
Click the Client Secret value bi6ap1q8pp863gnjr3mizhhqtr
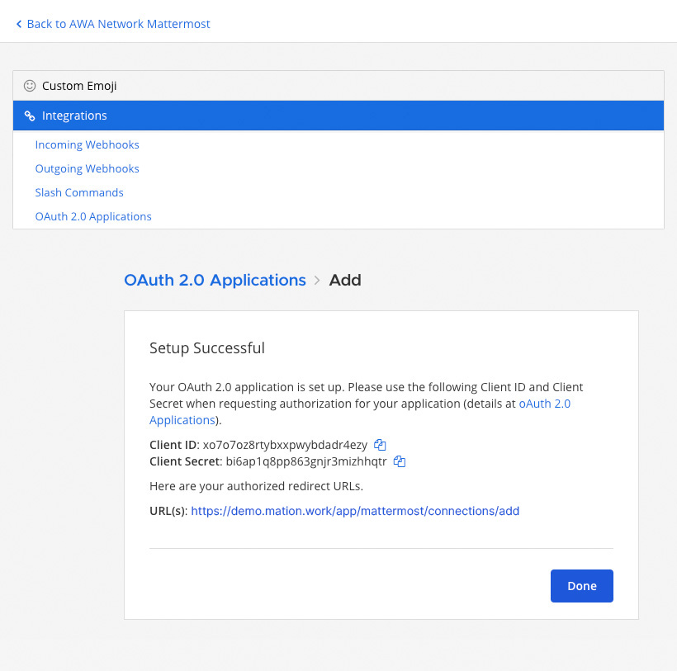(306, 461)
